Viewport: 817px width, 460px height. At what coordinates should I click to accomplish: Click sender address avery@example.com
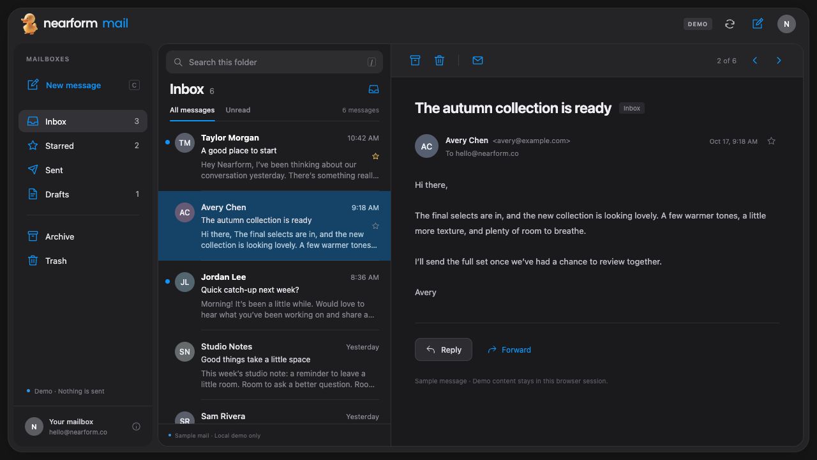[x=532, y=141]
